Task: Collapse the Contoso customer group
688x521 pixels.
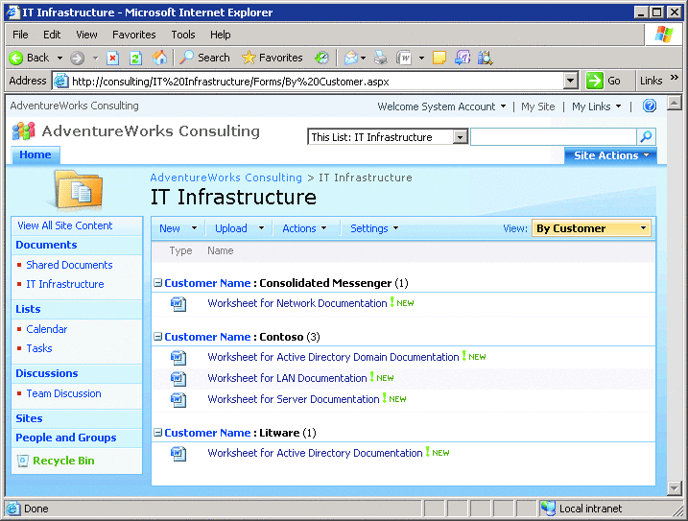Action: click(x=158, y=337)
